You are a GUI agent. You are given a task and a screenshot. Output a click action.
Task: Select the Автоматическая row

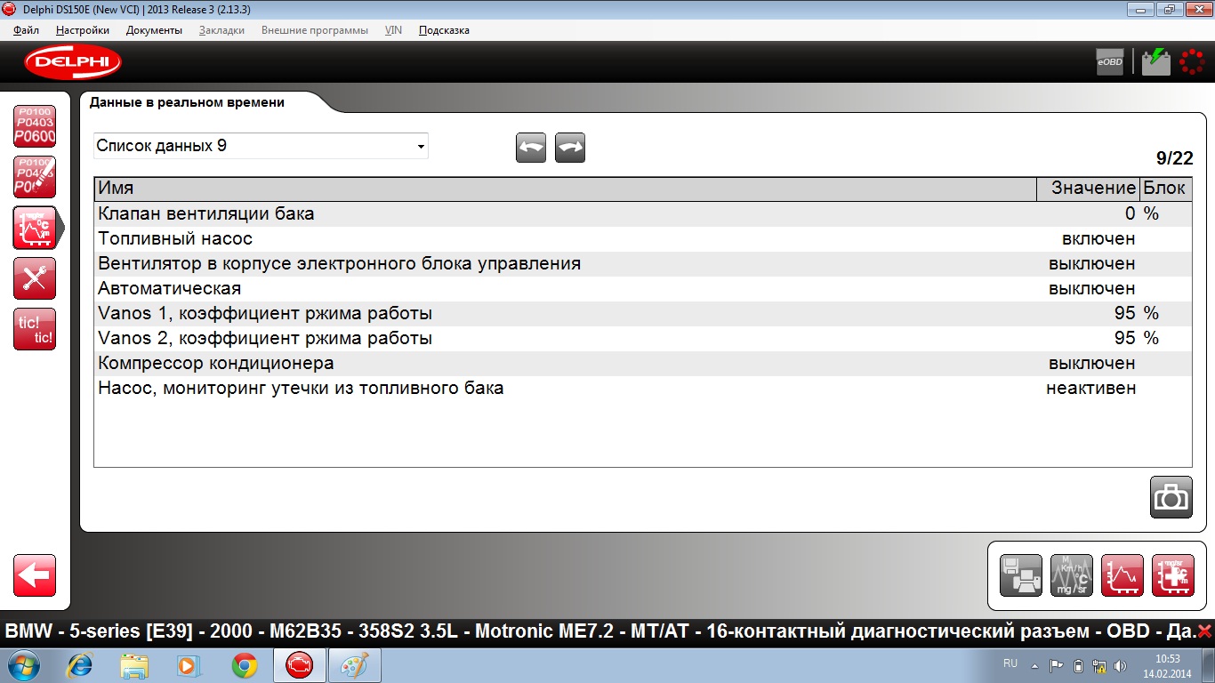pyautogui.click(x=642, y=288)
